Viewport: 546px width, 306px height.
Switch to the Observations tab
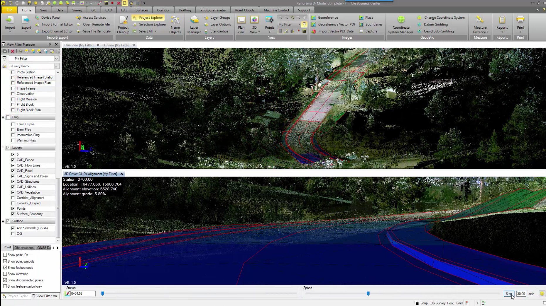pyautogui.click(x=24, y=247)
